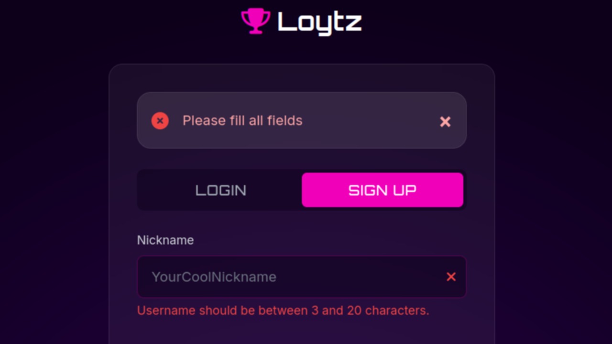Screen dimensions: 612x344
Task: Click the 'Please fill all fields' message text
Action: pyautogui.click(x=242, y=121)
